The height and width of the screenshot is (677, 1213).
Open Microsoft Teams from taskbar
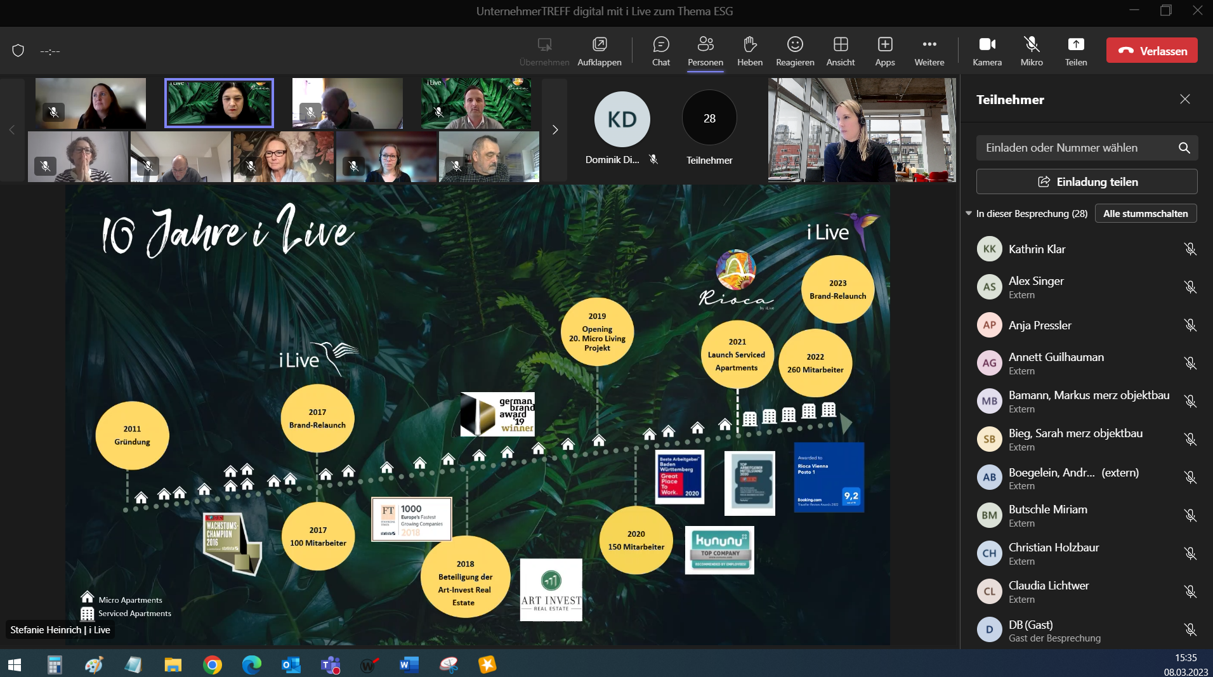coord(331,664)
